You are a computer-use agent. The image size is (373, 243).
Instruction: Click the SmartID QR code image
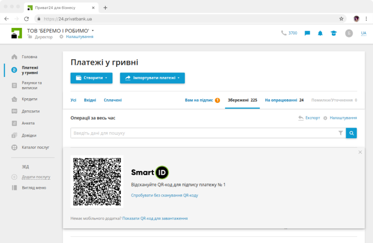pyautogui.click(x=97, y=181)
